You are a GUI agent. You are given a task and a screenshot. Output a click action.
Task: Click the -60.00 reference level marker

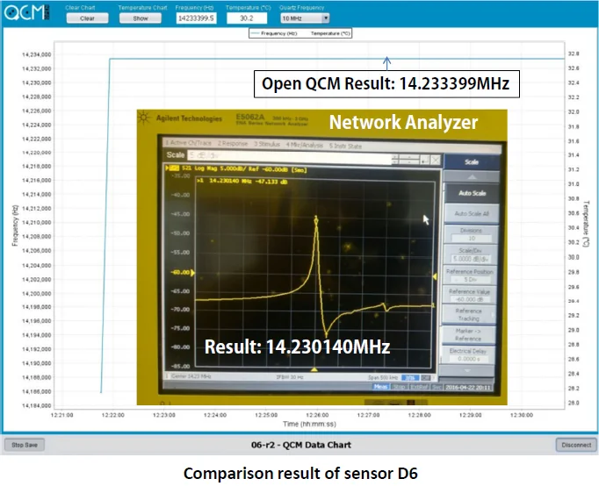click(x=183, y=272)
